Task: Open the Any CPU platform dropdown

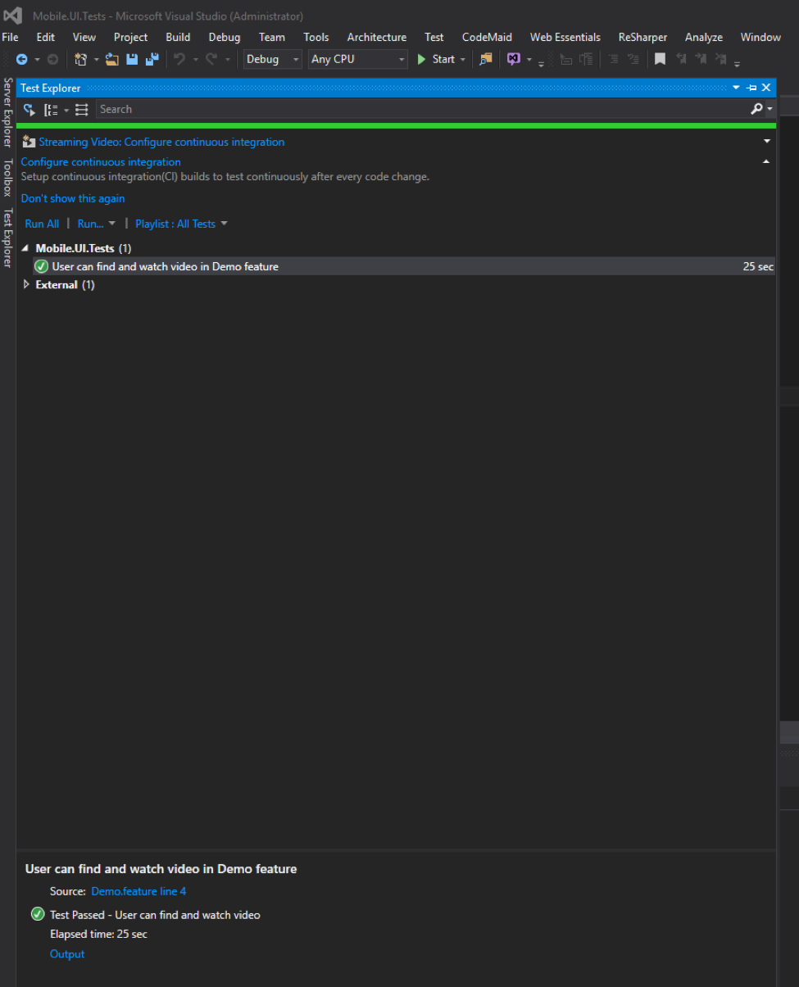Action: 357,59
